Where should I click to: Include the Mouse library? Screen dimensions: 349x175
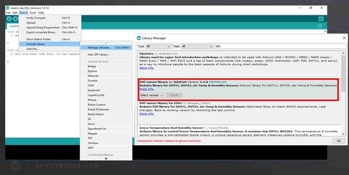coord(106,100)
